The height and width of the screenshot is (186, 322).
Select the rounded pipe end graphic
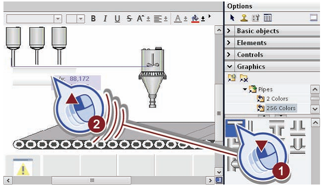click(297, 146)
